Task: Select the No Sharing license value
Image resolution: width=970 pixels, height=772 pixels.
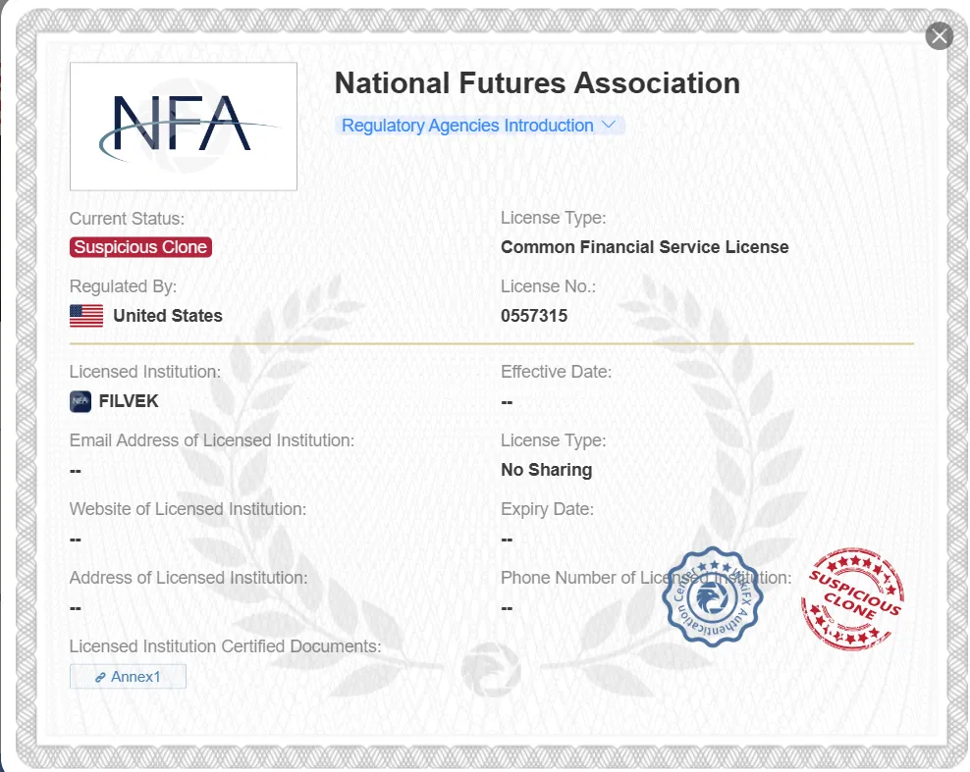Action: click(546, 470)
